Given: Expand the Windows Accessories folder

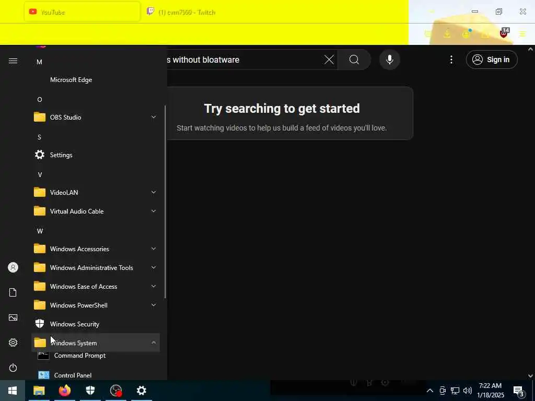Looking at the screenshot, I should (96, 249).
